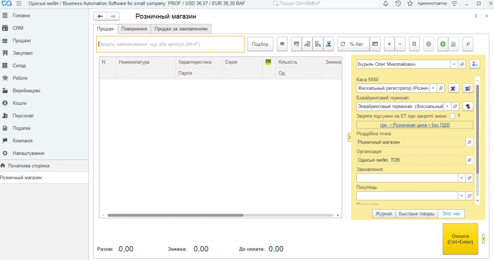The height and width of the screenshot is (260, 494).
Task: Clear the Замовлення field
Action: coord(462,178)
